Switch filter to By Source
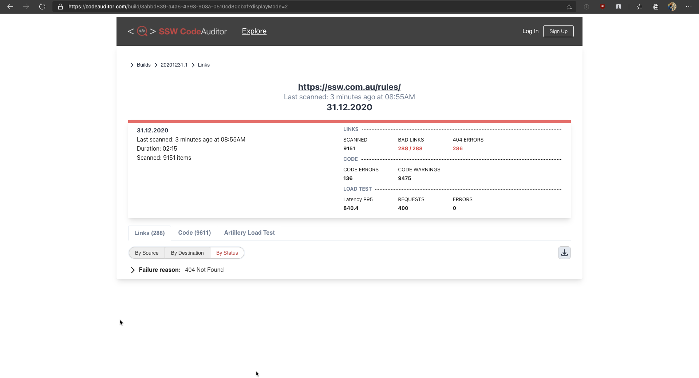699x378 pixels. coord(146,252)
